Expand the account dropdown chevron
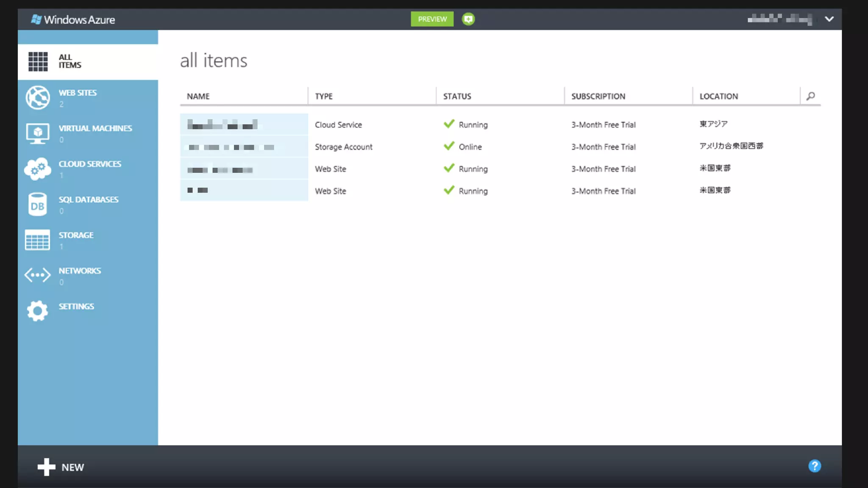This screenshot has height=488, width=868. click(x=829, y=19)
